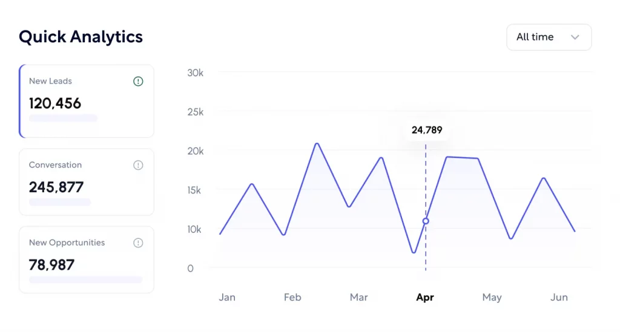Click the May month label
This screenshot has height=332, width=620.
[x=492, y=298]
